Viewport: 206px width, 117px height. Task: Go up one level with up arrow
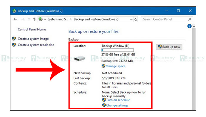tap(34, 19)
